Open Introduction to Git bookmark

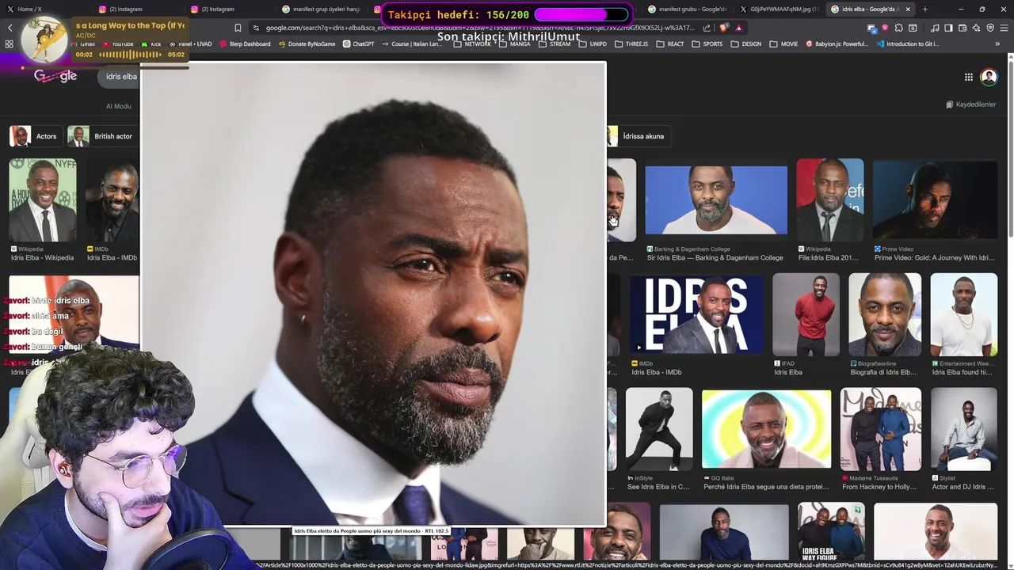coord(908,44)
